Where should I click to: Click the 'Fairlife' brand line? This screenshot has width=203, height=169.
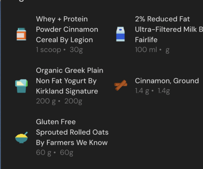point(146,40)
